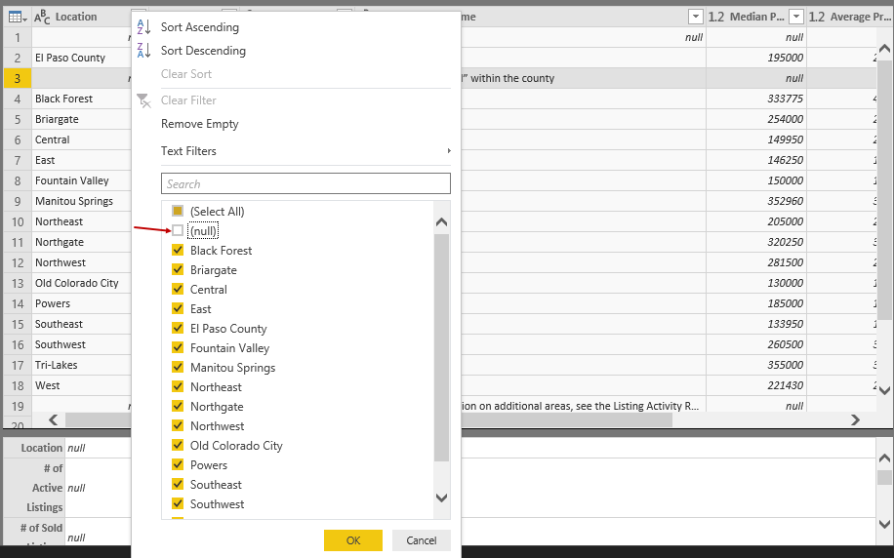The width and height of the screenshot is (894, 558).
Task: Uncheck the Black Forest checkbox
Action: tap(178, 251)
